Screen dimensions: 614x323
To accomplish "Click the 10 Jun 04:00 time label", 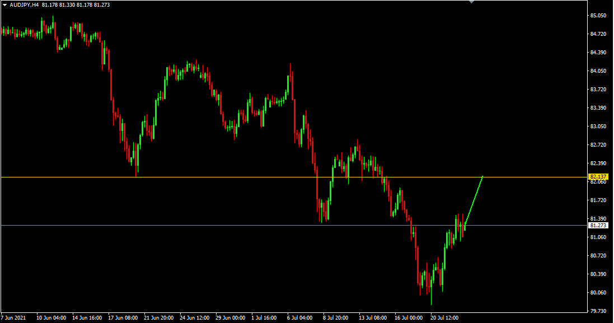I will coord(51,318).
